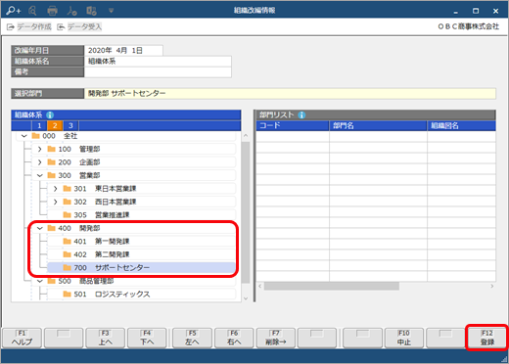Click the コード column header

(x=293, y=125)
